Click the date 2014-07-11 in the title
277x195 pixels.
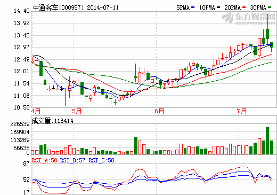[103, 7]
